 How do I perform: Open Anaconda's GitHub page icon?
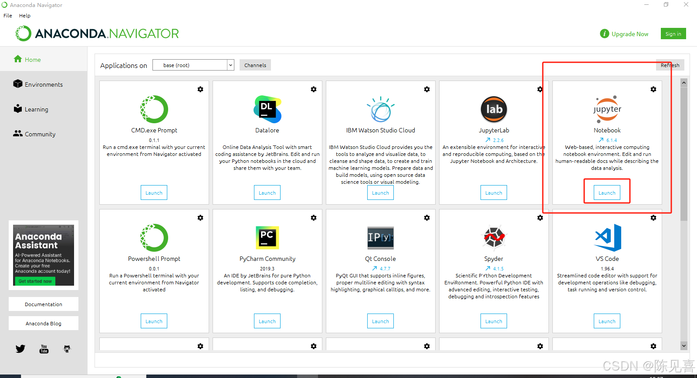67,349
